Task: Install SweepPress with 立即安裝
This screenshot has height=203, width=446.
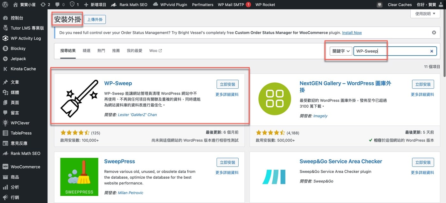Action: coord(227,162)
